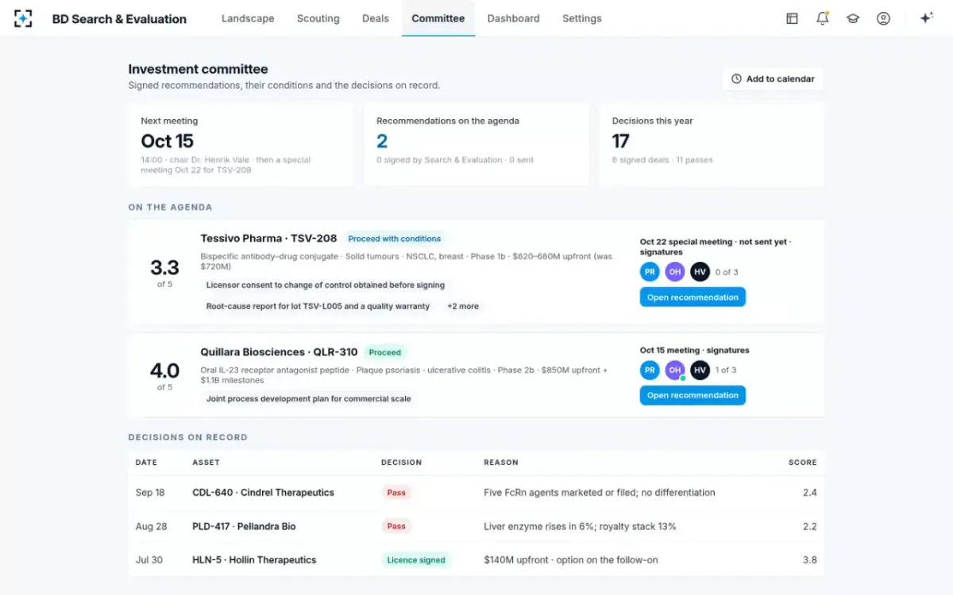Viewport: 953px width, 595px height.
Task: Open the PLD-417 · Pellandra Bio row
Action: (476, 526)
